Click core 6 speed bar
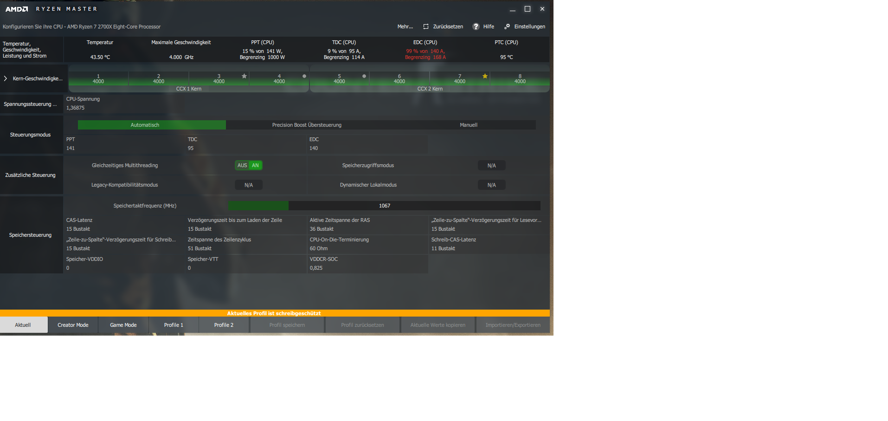This screenshot has width=888, height=421. (x=399, y=78)
